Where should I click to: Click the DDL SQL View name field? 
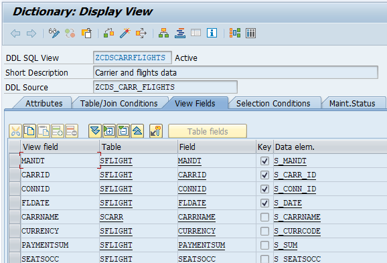coord(133,58)
